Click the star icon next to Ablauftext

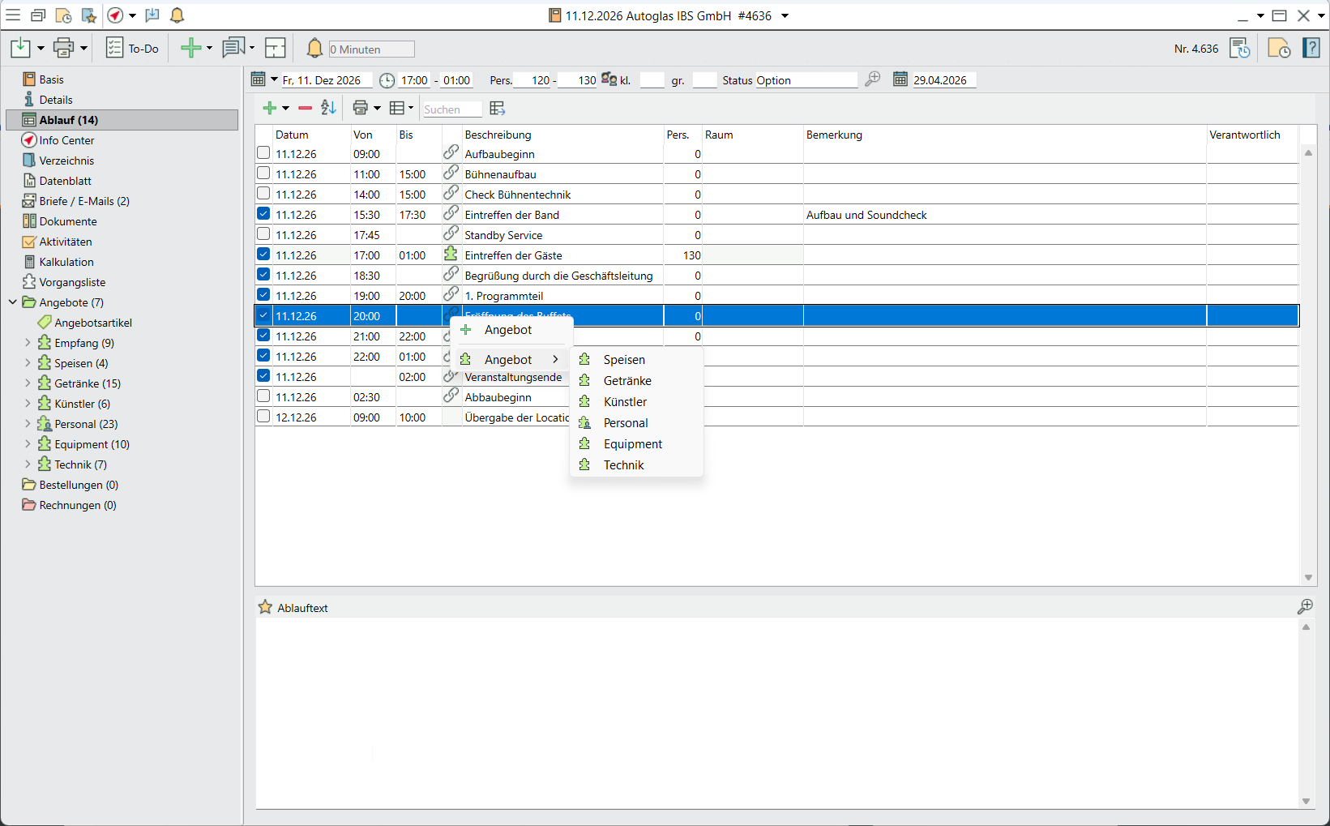click(265, 607)
